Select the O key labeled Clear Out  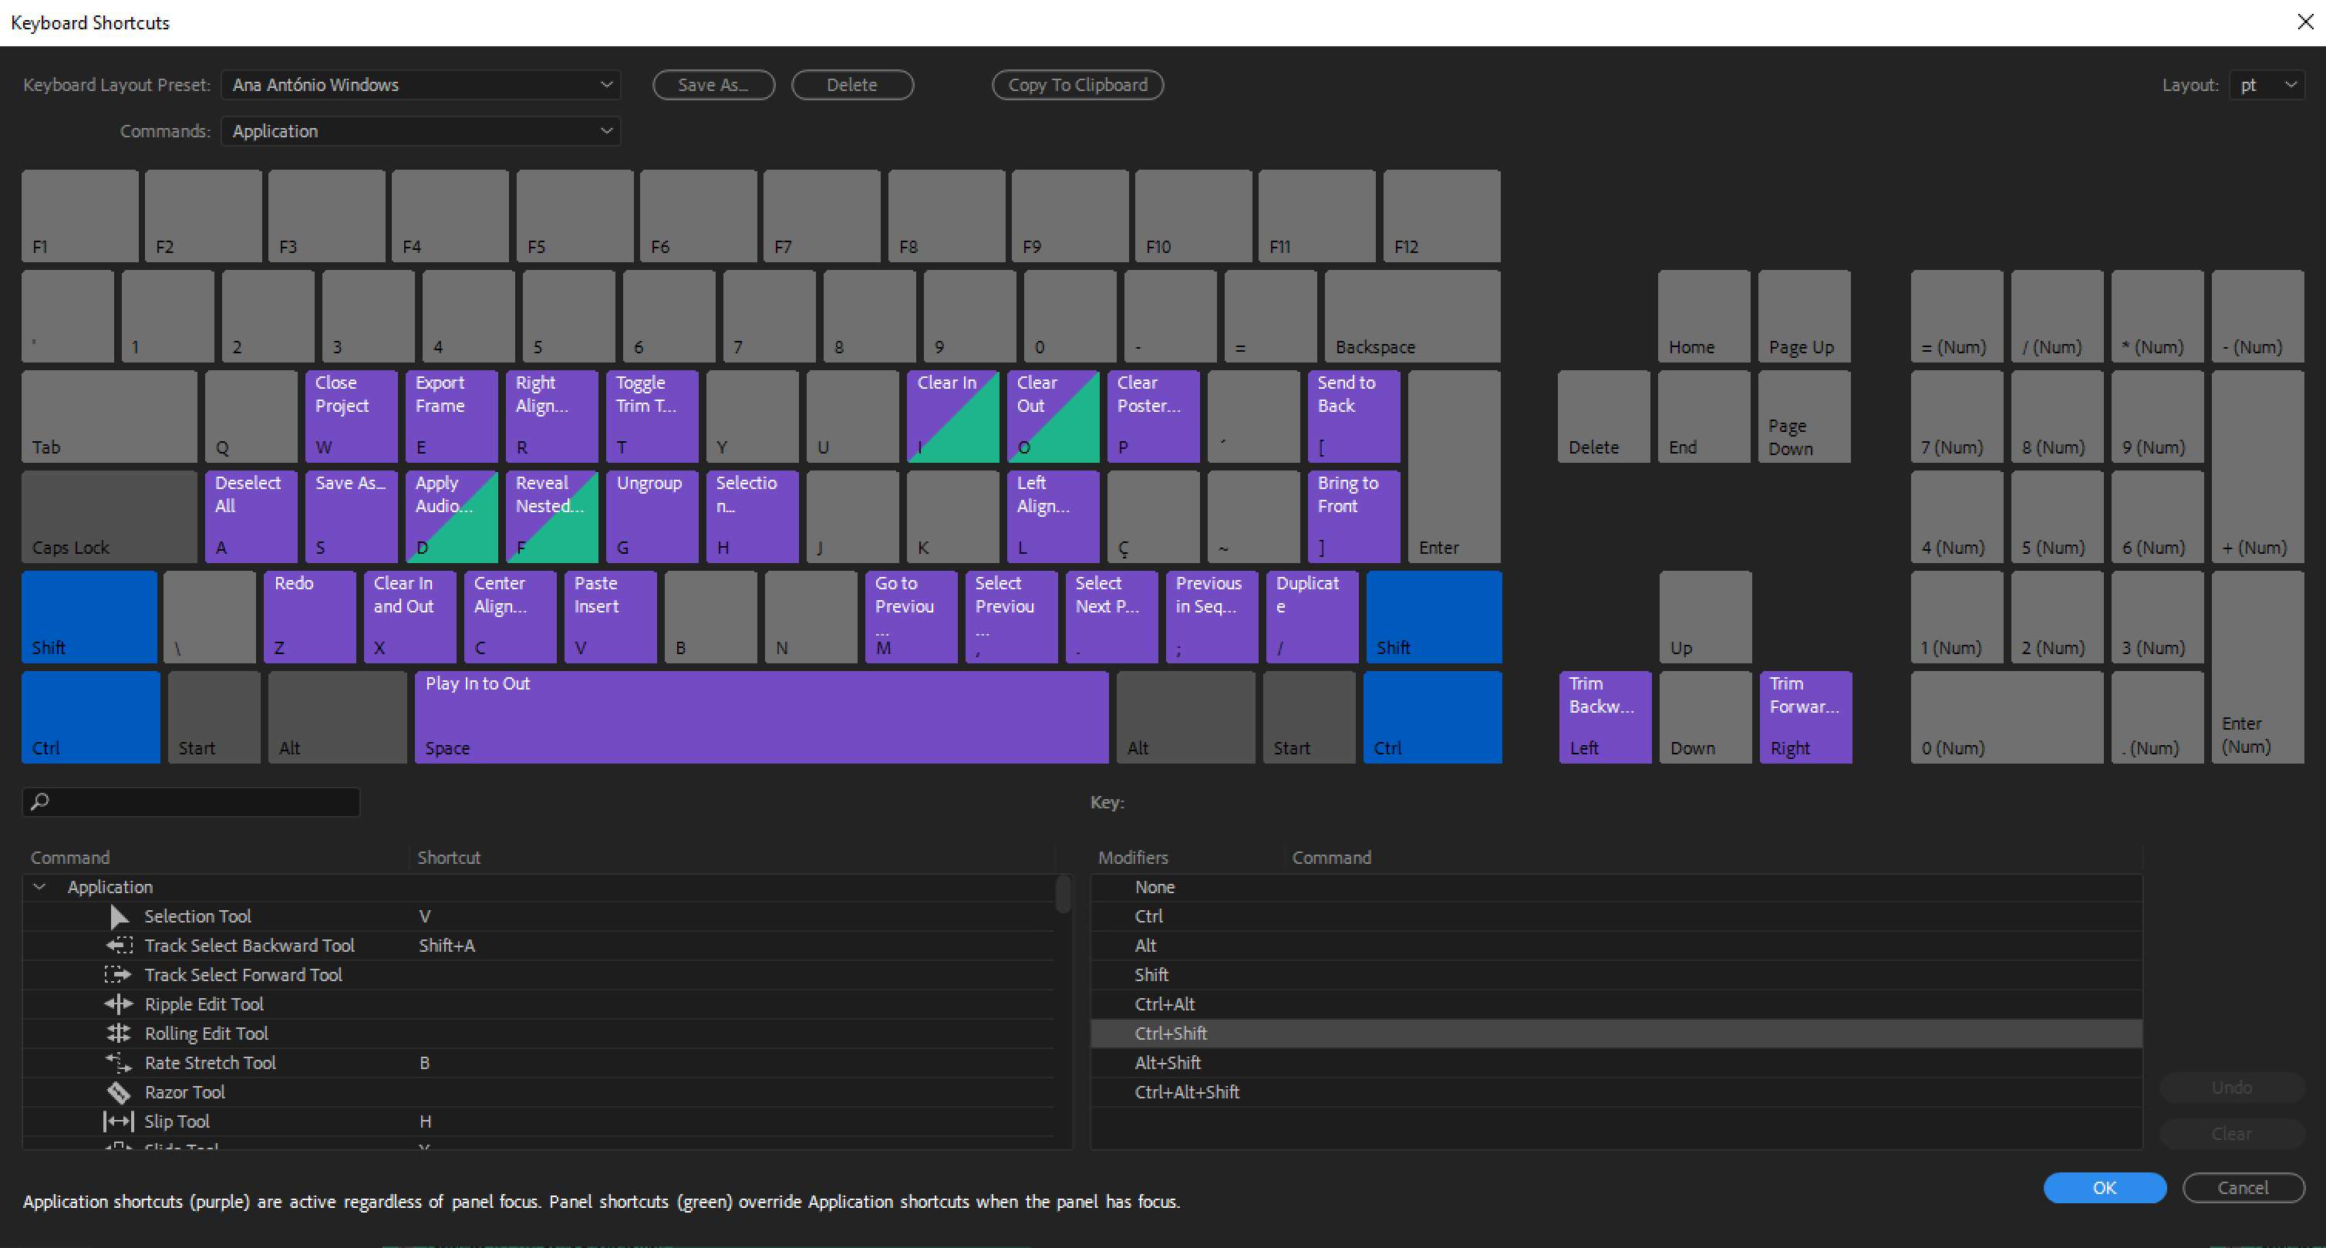pyautogui.click(x=1053, y=417)
